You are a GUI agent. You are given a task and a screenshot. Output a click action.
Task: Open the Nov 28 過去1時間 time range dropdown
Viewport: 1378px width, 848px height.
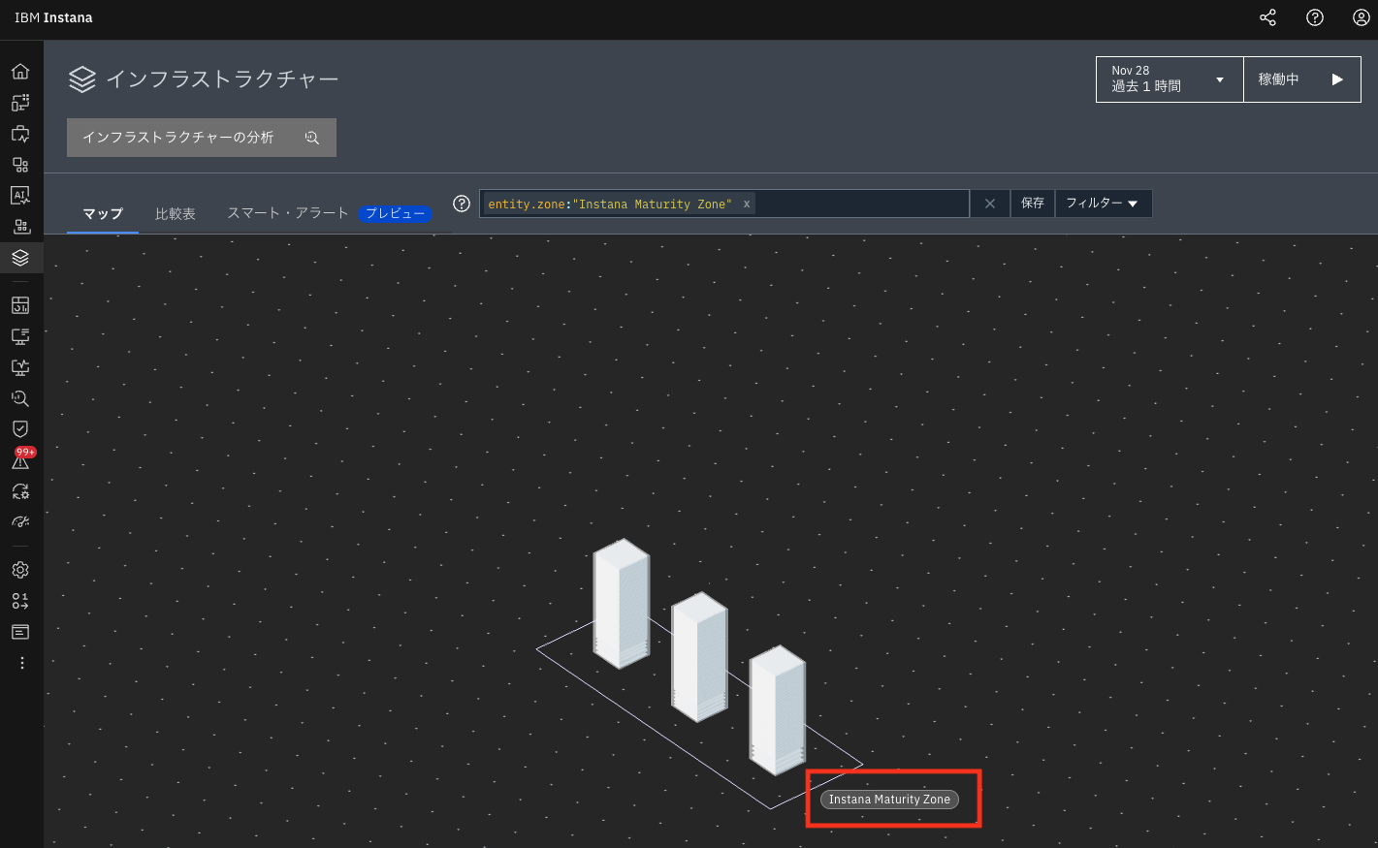pos(1170,79)
